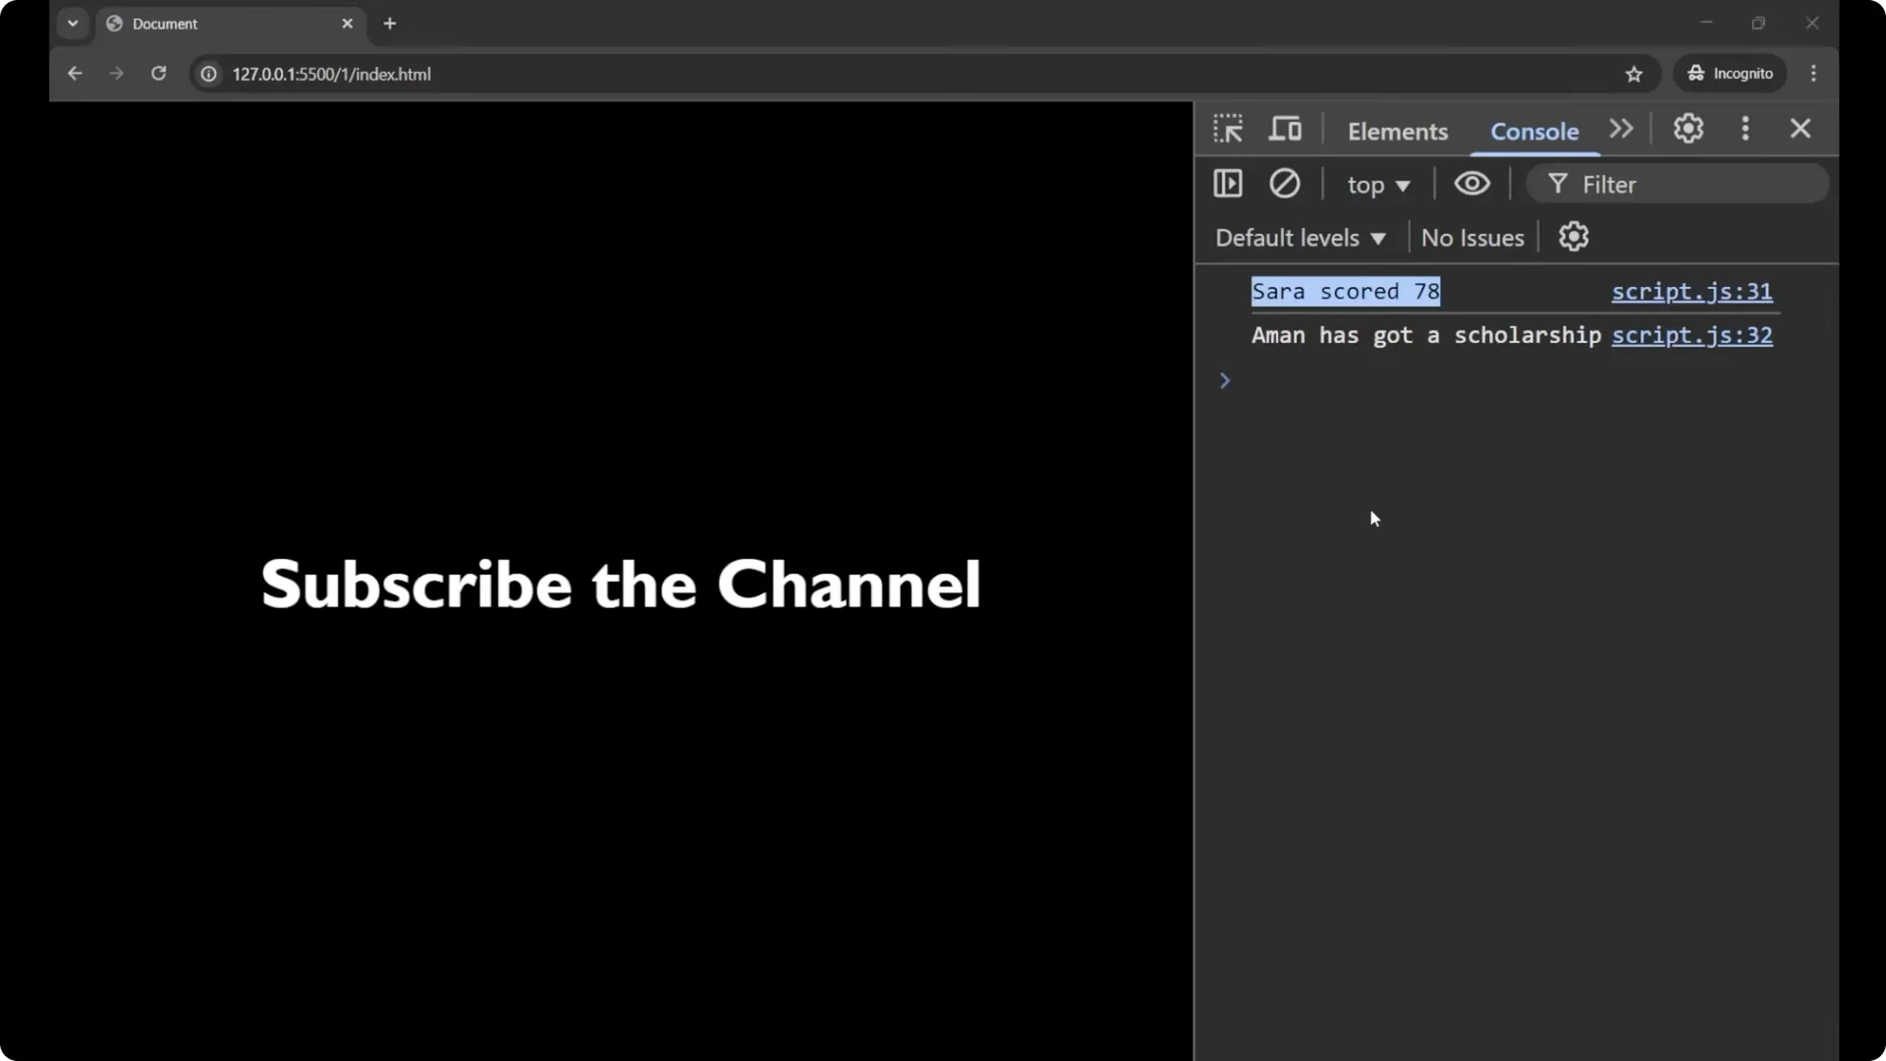This screenshot has height=1061, width=1886.
Task: Open script.js:32 source link
Action: point(1692,335)
